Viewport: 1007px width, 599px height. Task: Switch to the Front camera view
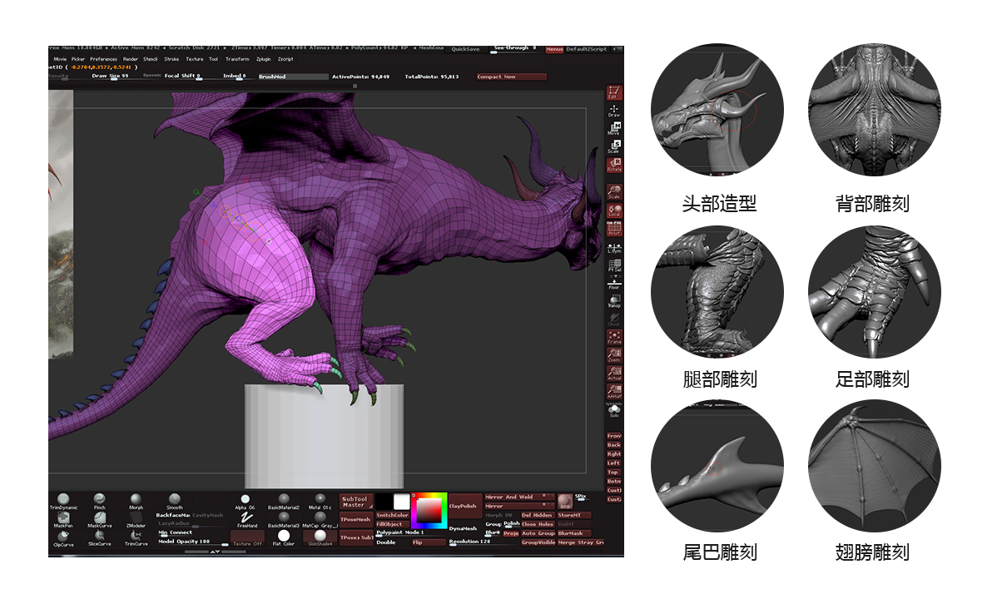614,436
